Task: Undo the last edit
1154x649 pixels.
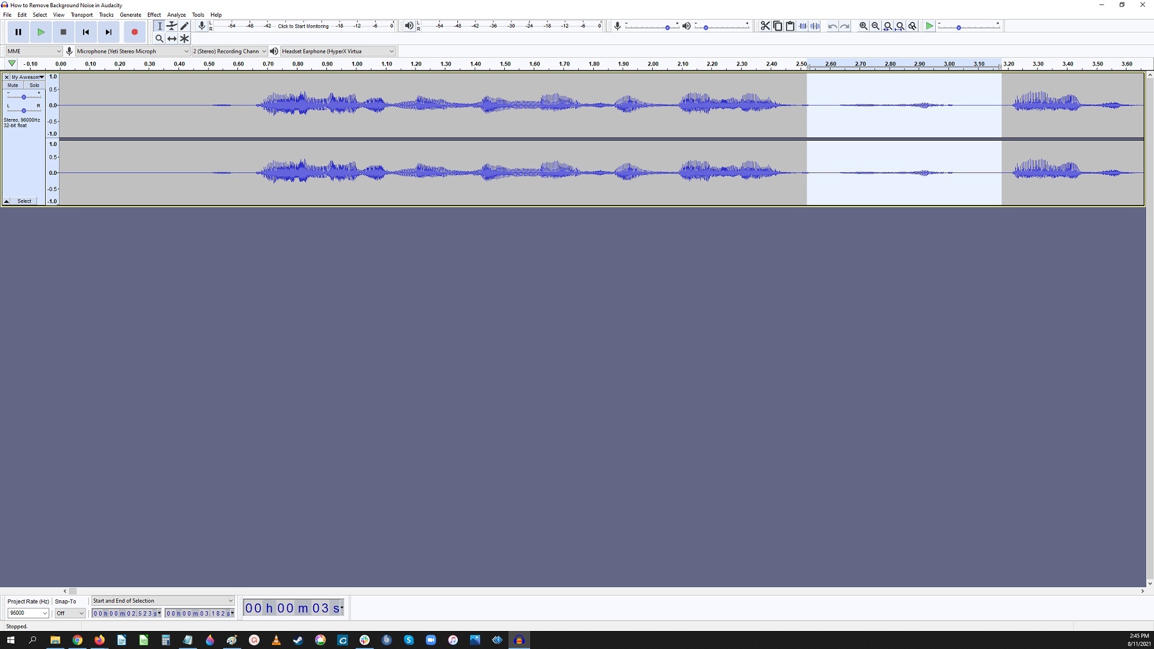Action: point(832,26)
